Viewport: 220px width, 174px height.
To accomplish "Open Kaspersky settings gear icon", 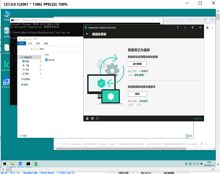I will click(87, 118).
